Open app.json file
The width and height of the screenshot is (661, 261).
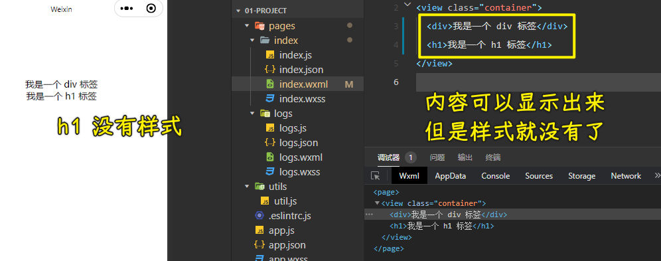tap(287, 245)
